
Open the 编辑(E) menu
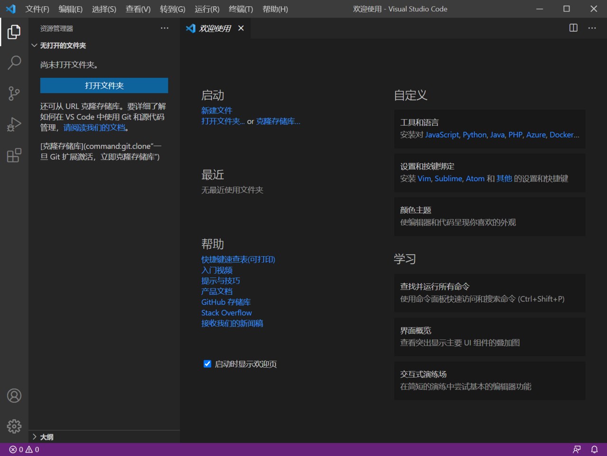pyautogui.click(x=71, y=9)
